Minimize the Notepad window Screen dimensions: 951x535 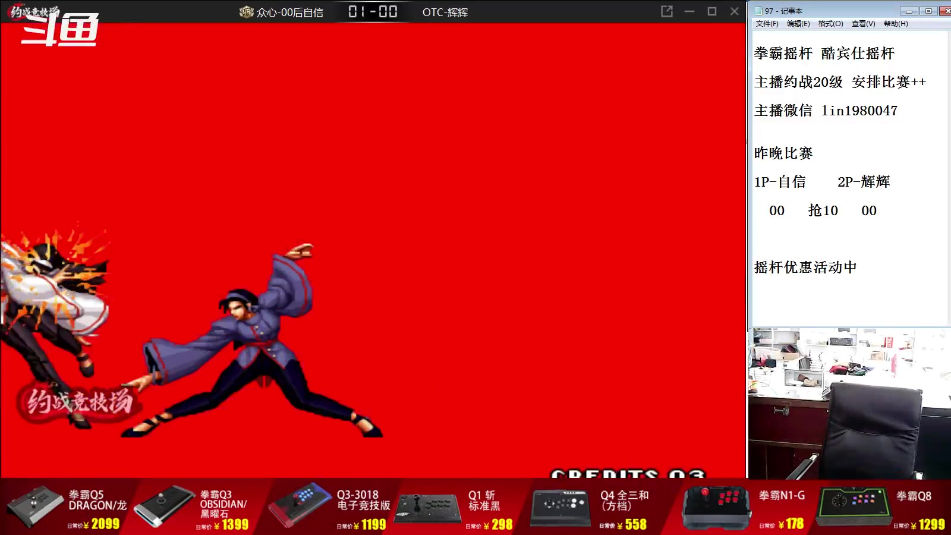click(909, 11)
